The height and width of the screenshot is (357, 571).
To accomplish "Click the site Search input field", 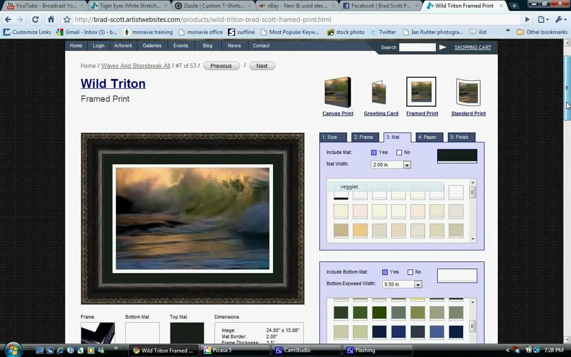I will 417,48.
